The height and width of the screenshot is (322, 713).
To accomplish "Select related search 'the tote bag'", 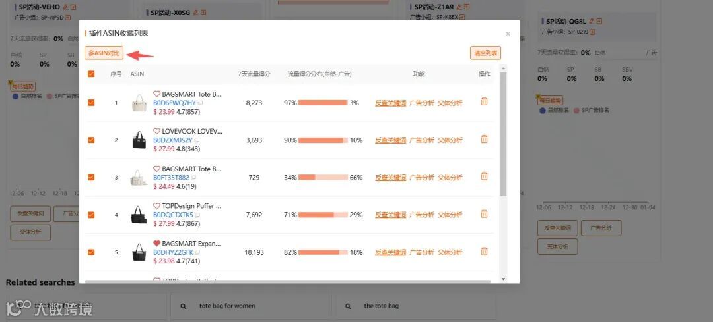I will tap(381, 306).
